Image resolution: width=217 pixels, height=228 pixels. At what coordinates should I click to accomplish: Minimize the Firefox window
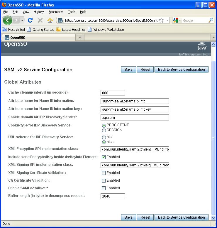coord(199,5)
